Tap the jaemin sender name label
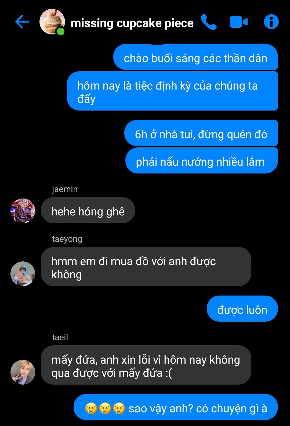Screen dimensions: 290x426 tap(65, 189)
